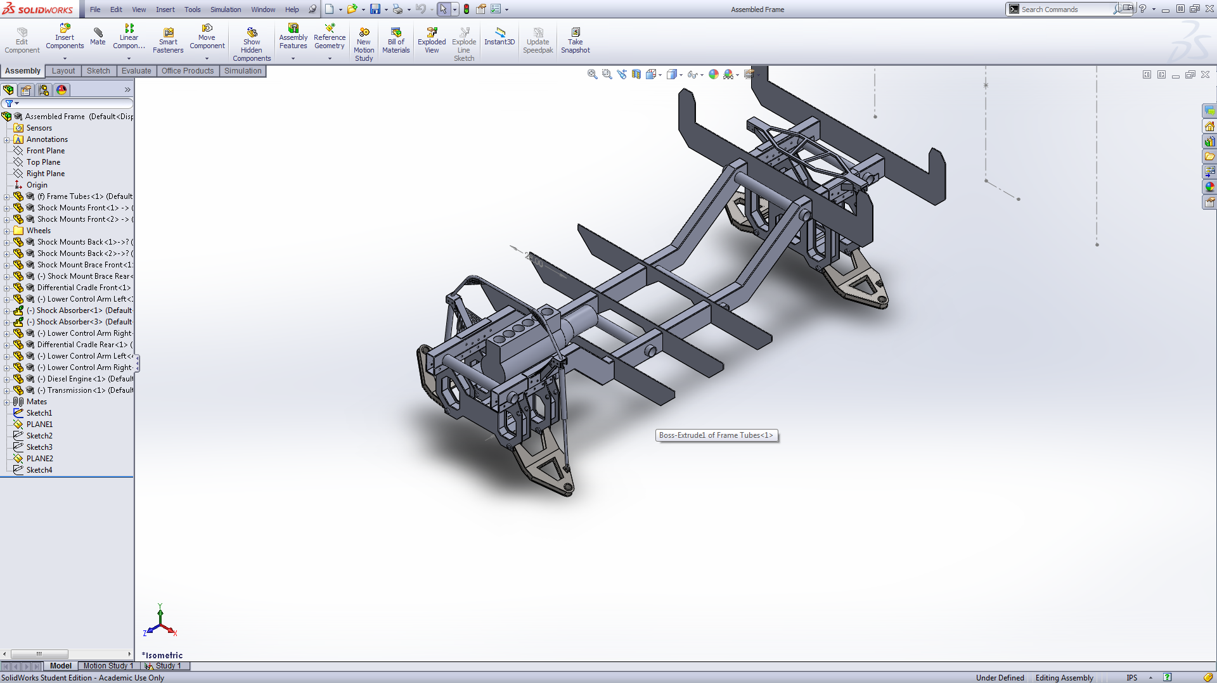Open the Simulation menu
Image resolution: width=1217 pixels, height=683 pixels.
pos(226,10)
